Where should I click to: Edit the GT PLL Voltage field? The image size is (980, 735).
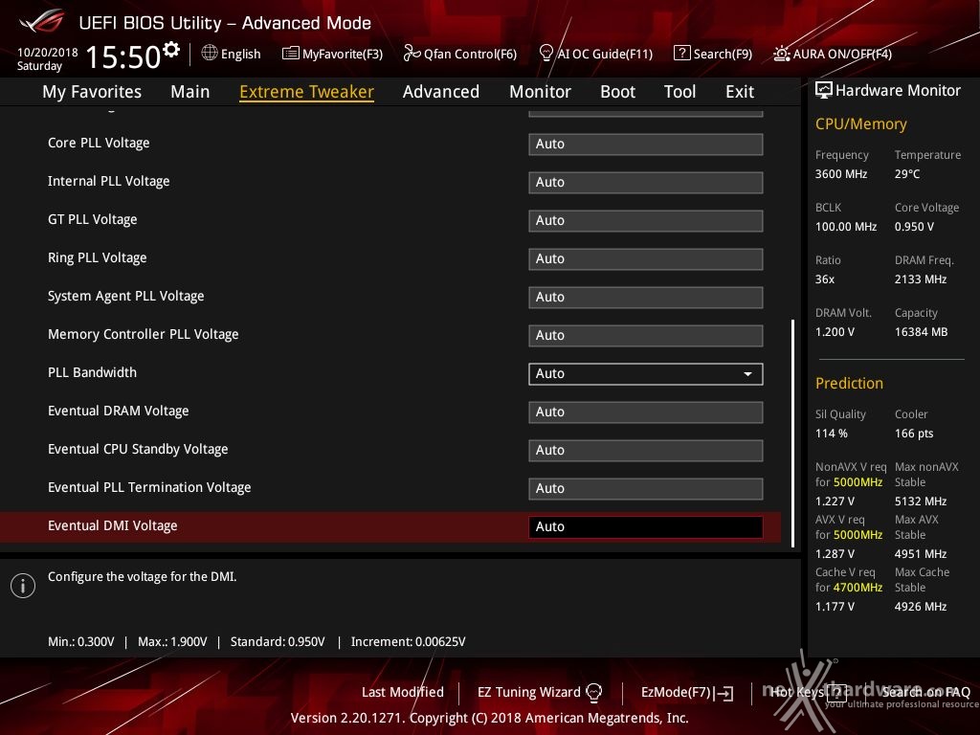646,221
